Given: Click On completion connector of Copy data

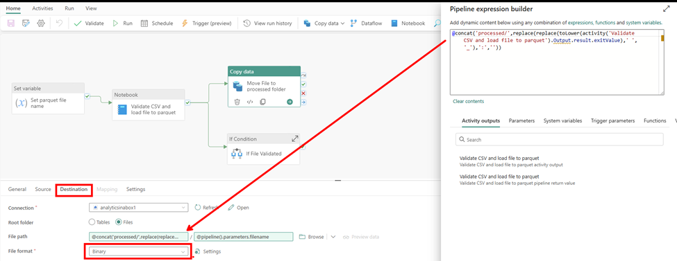Looking at the screenshot, I should (x=303, y=102).
